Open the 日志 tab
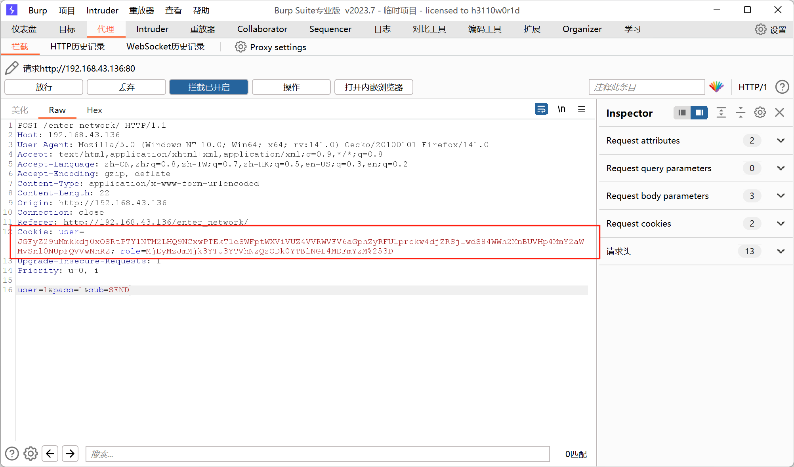Viewport: 794px width, 467px height. click(382, 29)
